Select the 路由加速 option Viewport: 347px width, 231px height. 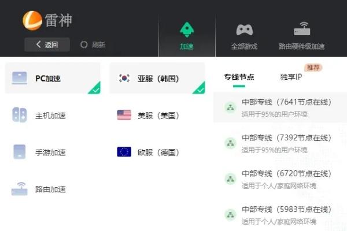[53, 189]
